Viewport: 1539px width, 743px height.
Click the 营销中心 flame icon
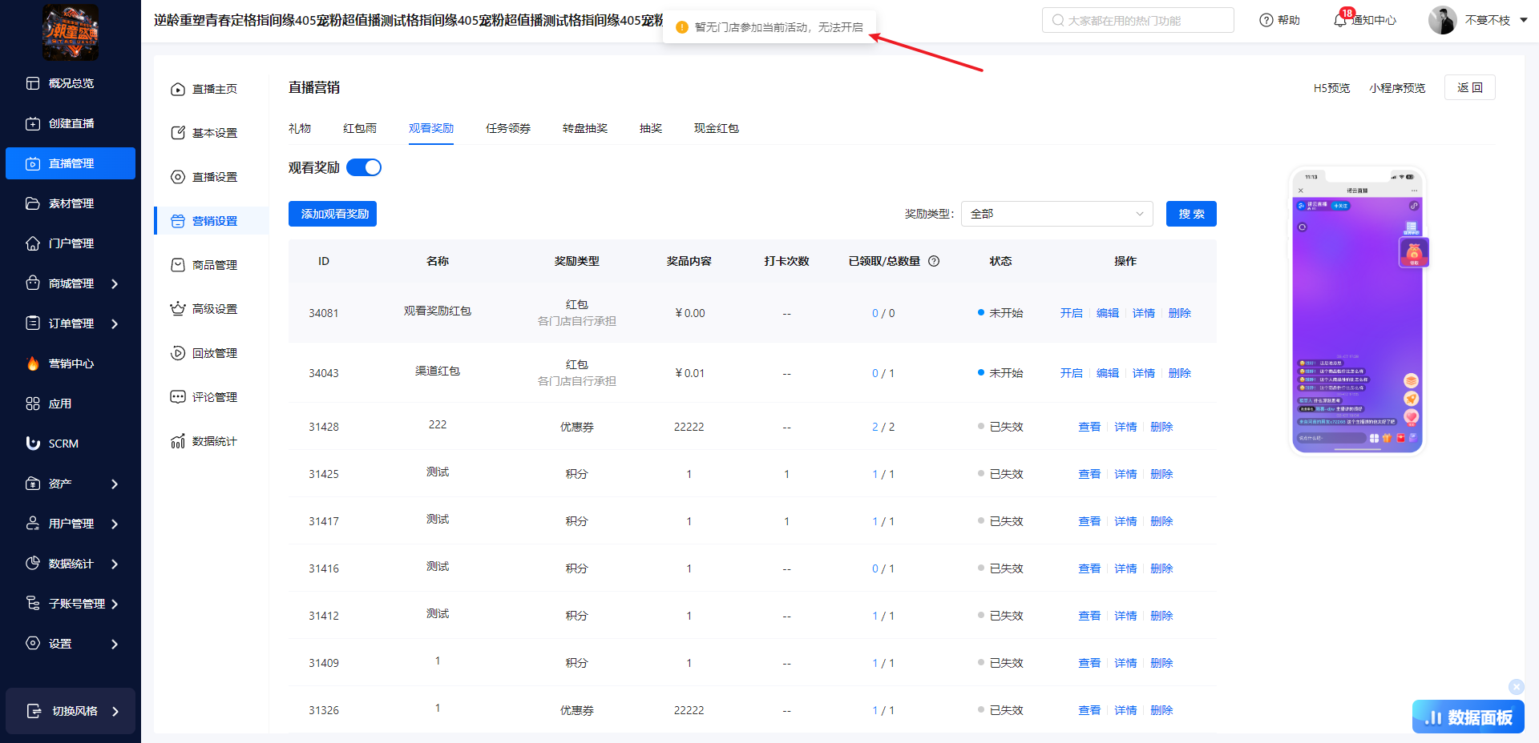(x=33, y=363)
